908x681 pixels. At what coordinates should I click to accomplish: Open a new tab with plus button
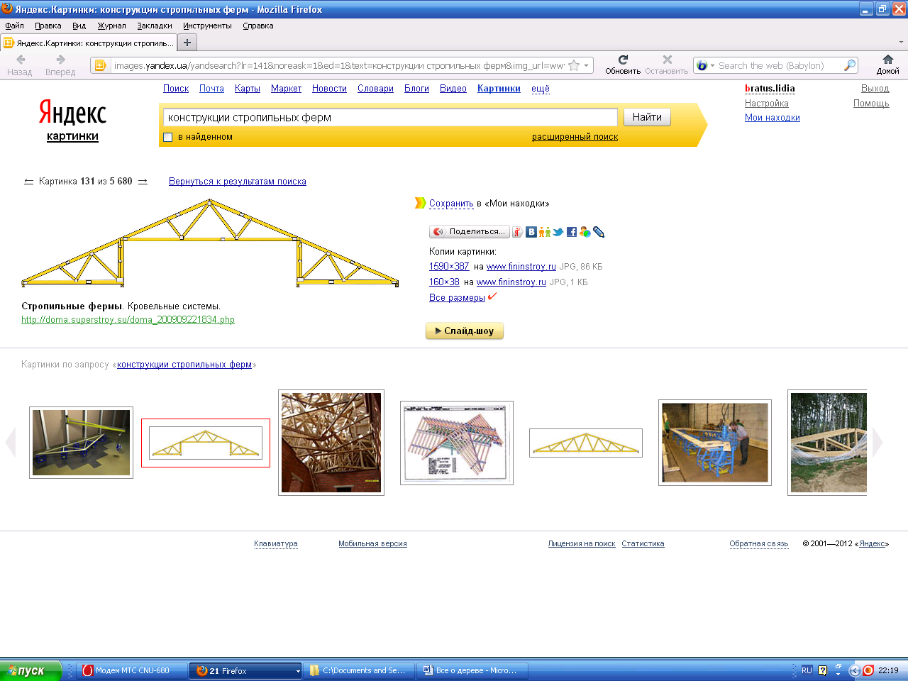(187, 43)
